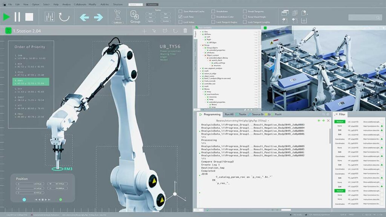Enable Save Material Cache checkbox
Screen dimensions: 386x217
tap(181, 11)
